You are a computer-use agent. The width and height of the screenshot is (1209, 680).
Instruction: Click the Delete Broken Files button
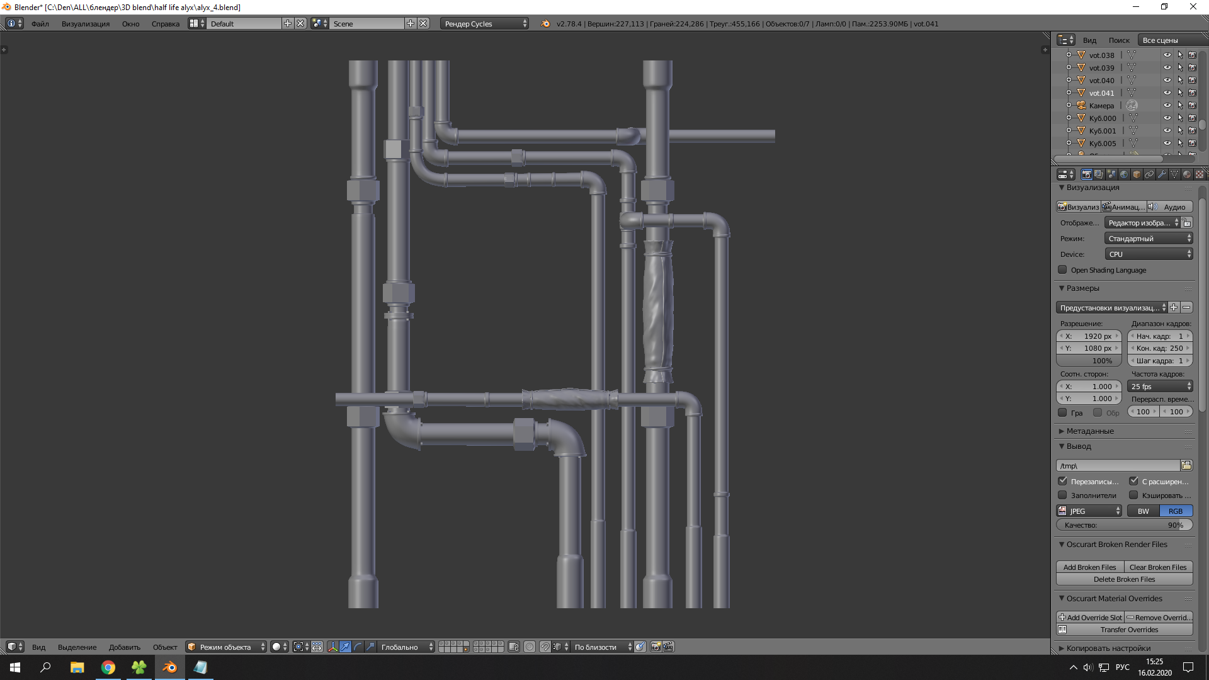click(x=1124, y=579)
